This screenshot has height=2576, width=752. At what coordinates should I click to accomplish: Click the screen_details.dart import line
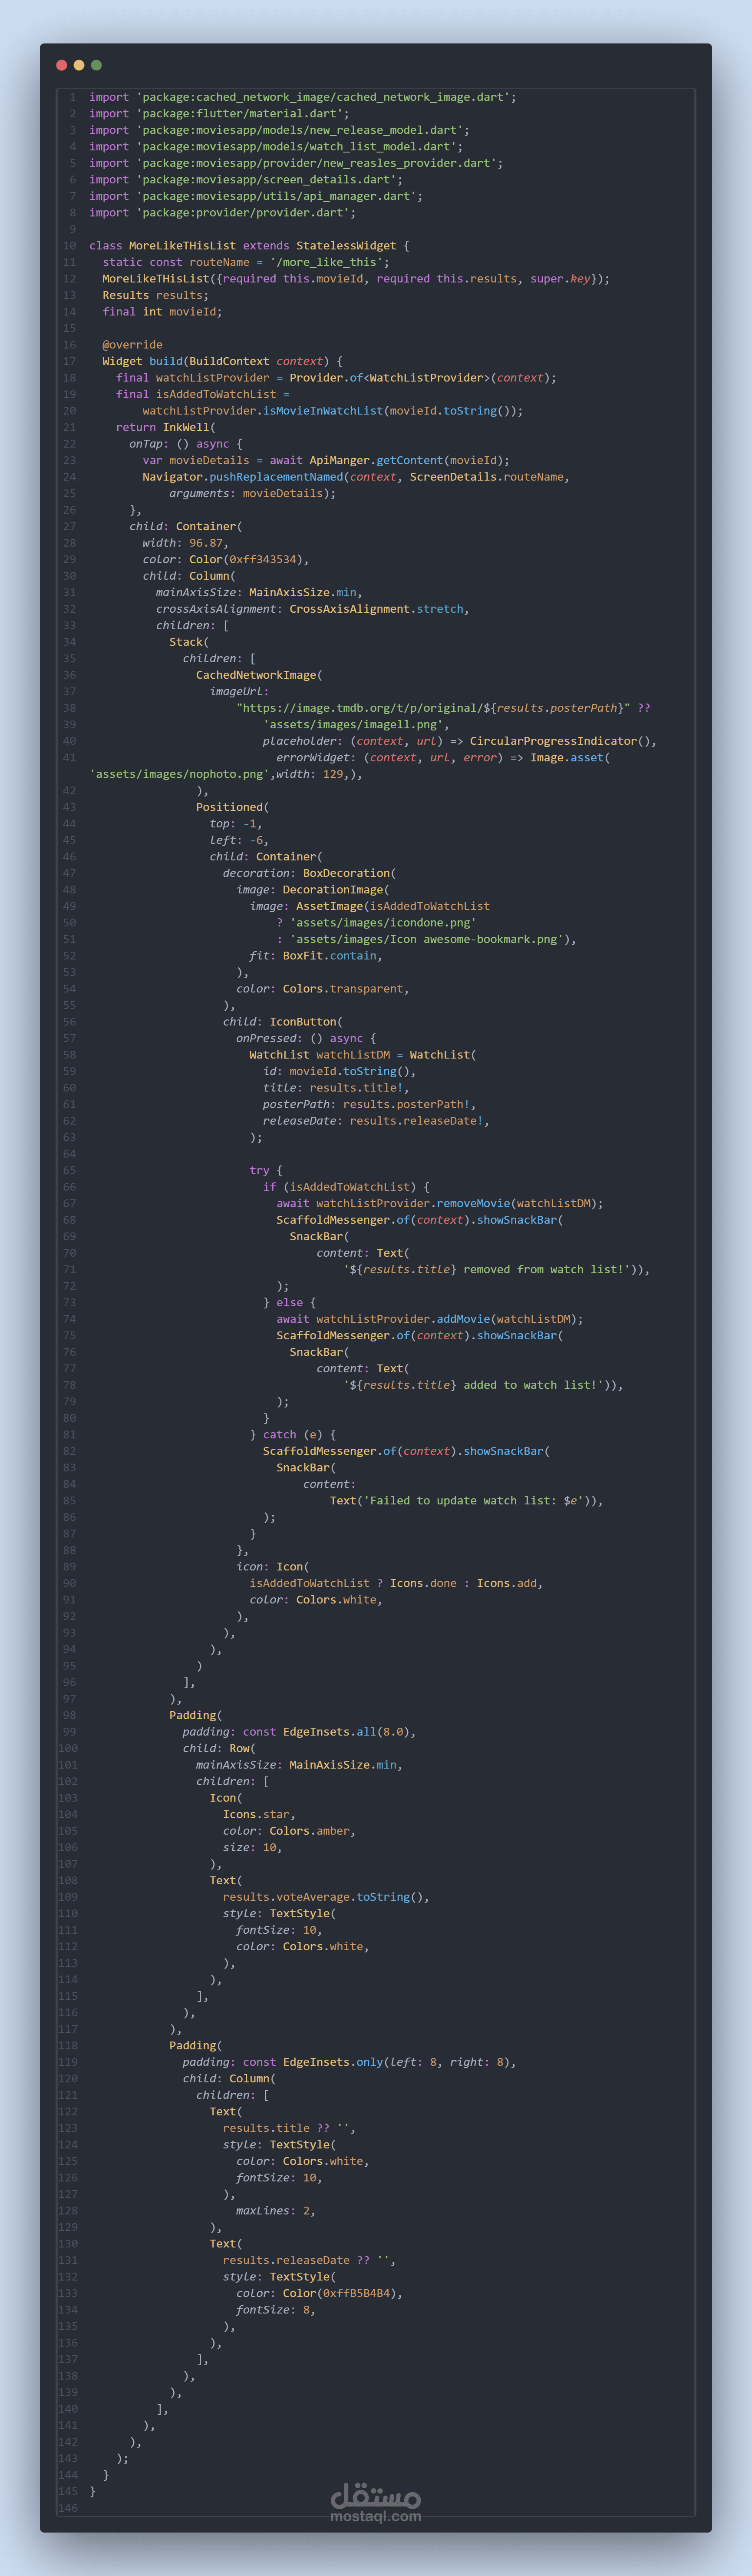[246, 180]
